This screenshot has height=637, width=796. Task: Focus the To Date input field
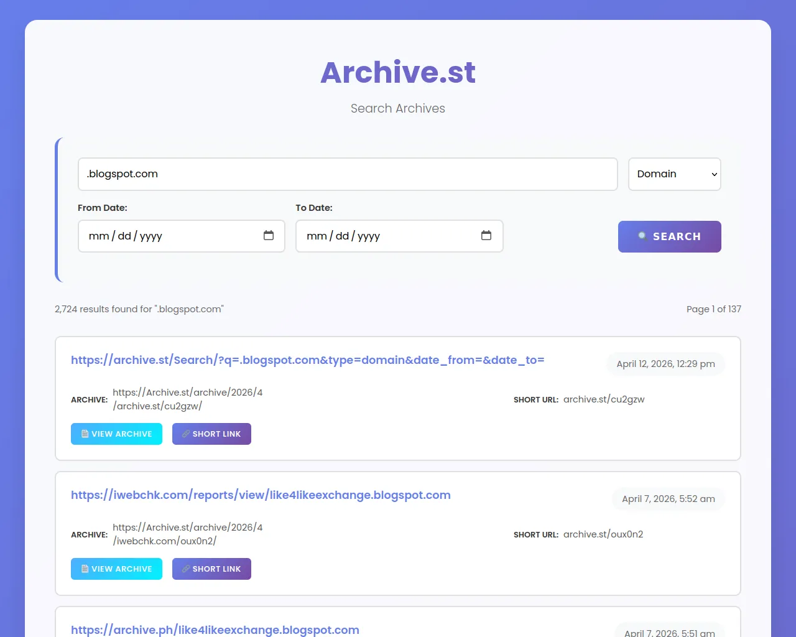399,236
